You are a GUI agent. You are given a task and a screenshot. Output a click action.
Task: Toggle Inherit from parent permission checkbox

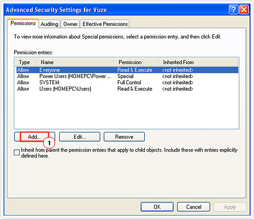17,152
